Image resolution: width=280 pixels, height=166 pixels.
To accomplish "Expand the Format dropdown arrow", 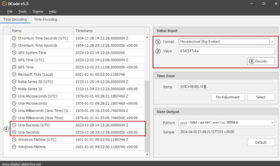I will click(x=272, y=42).
